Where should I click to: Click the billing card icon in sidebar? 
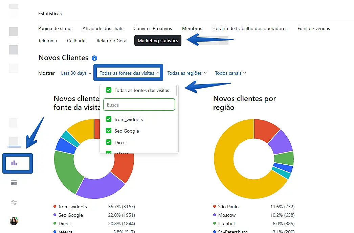[14, 183]
